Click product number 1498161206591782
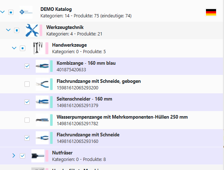This screenshot has width=224, height=170. [x=78, y=124]
